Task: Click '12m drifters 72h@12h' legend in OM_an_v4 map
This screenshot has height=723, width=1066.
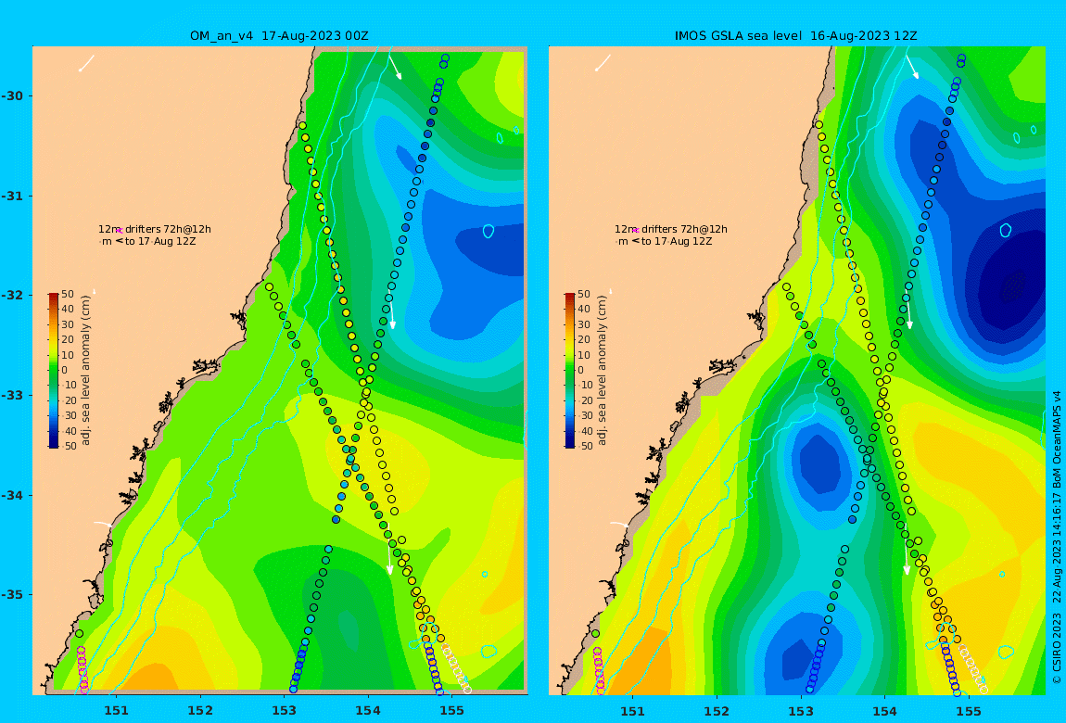Action: point(154,230)
